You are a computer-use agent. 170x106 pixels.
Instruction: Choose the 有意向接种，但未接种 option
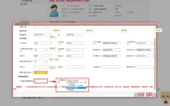(76, 86)
